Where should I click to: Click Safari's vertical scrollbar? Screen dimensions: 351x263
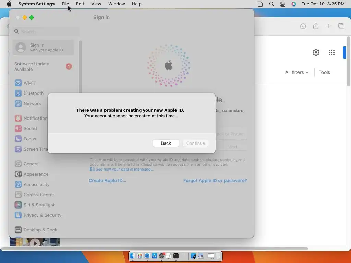coord(348,61)
